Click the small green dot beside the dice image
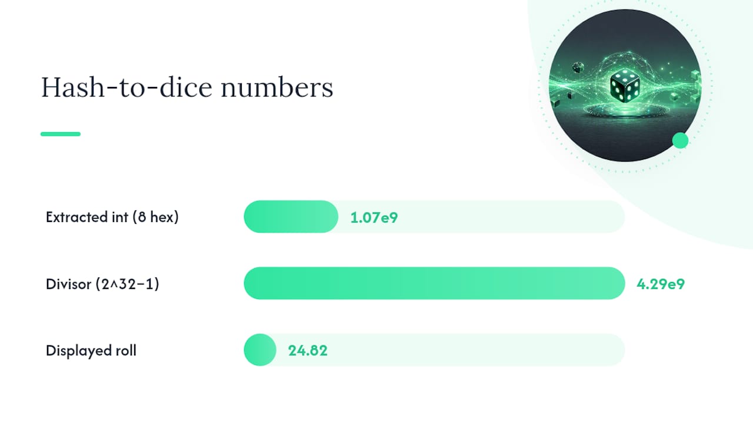 (680, 140)
